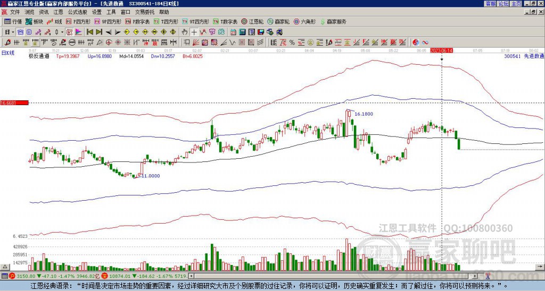Click the red star-cross icon
545x291 pixels.
pos(118,42)
